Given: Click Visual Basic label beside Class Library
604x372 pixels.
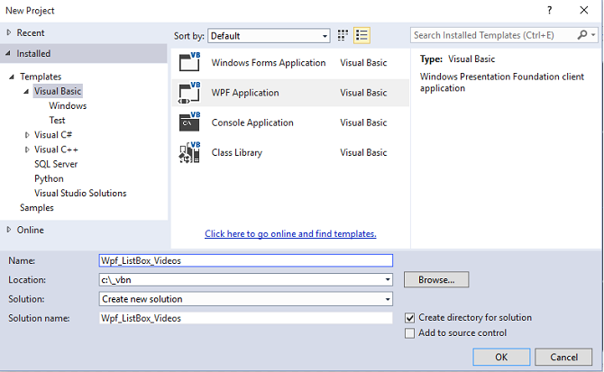Looking at the screenshot, I should [x=363, y=153].
